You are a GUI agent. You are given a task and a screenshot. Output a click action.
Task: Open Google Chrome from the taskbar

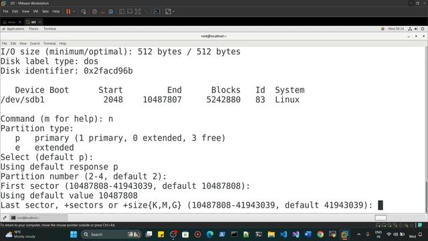click(x=320, y=234)
